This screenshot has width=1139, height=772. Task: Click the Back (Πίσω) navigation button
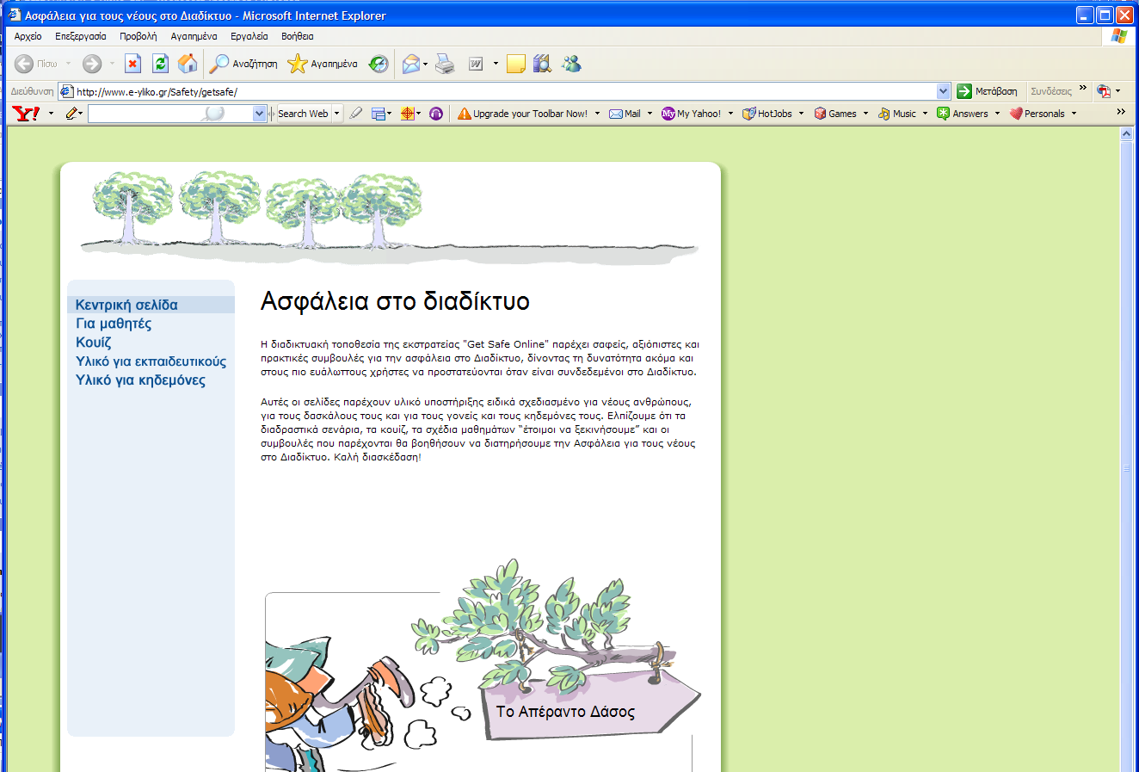pos(36,64)
